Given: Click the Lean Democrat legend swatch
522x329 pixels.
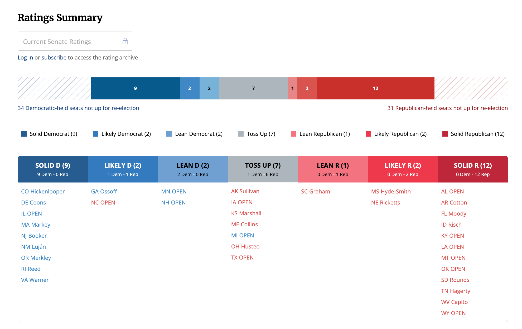Looking at the screenshot, I should [x=169, y=134].
